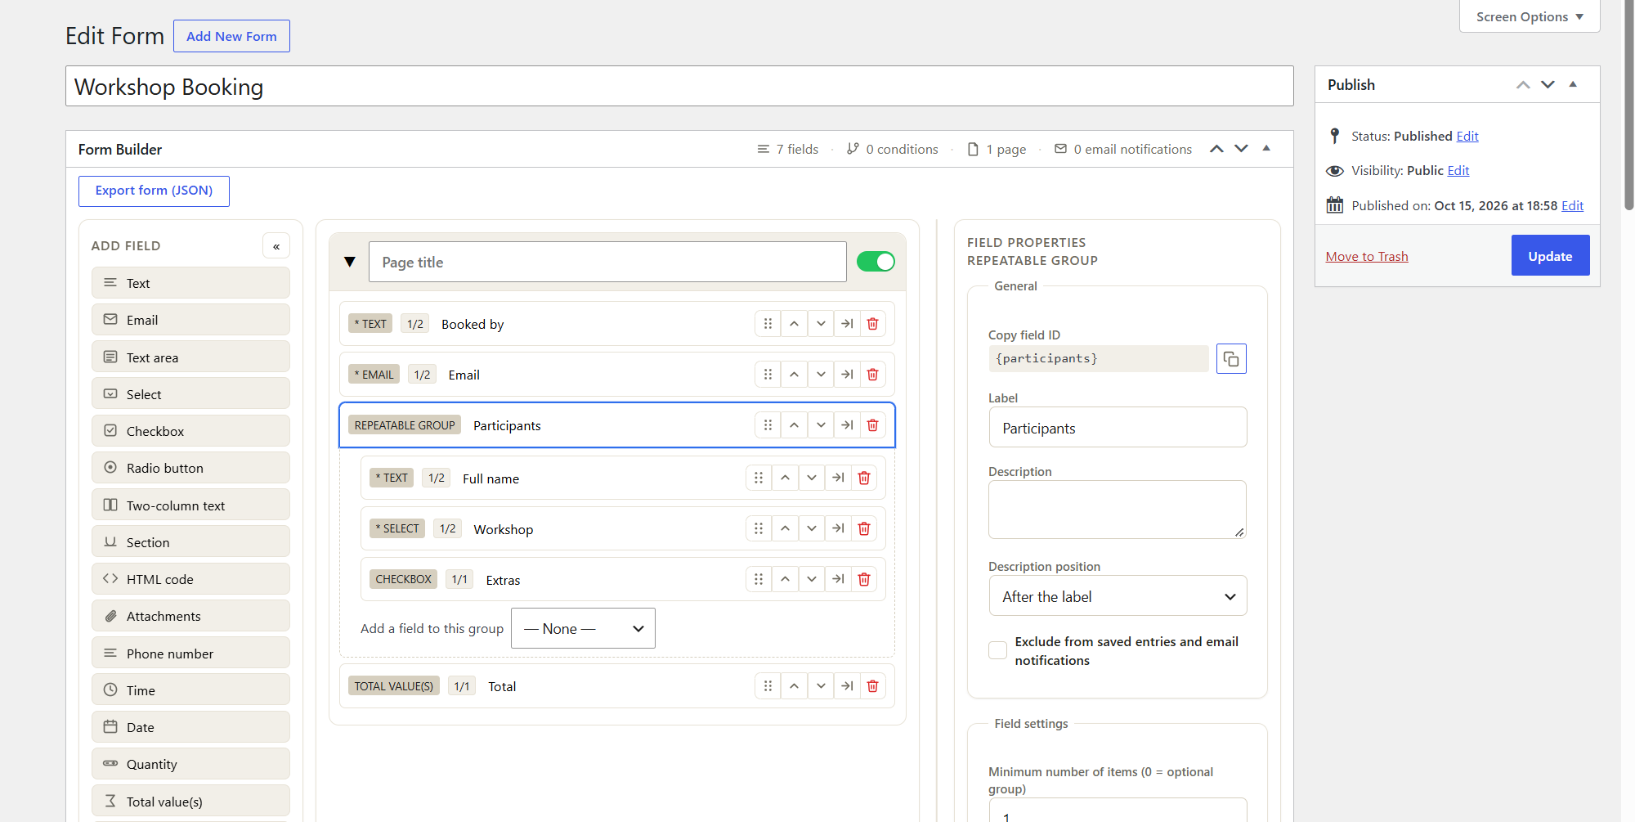Check Exclude from saved entries option

tap(997, 651)
